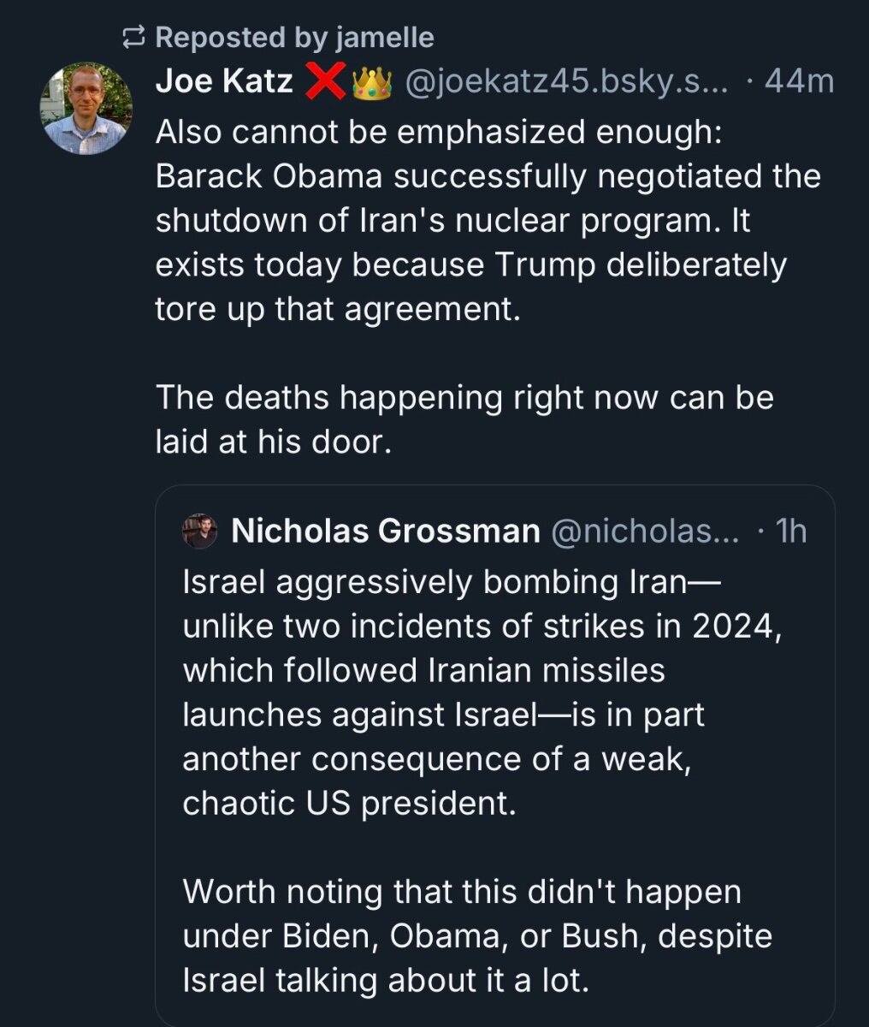Open Nicholas Grossman's small avatar
The height and width of the screenshot is (1027, 869).
point(201,531)
